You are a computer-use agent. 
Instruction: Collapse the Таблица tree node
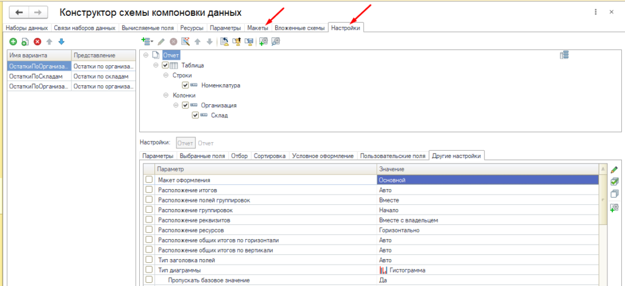click(x=156, y=65)
